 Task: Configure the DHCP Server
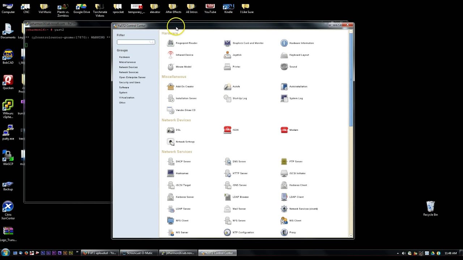[179, 162]
